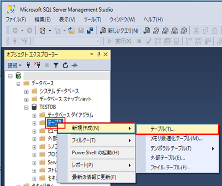Viewport: 222px width, 186px height.
Task: Click the Stop query square icon
Action: pos(139,41)
